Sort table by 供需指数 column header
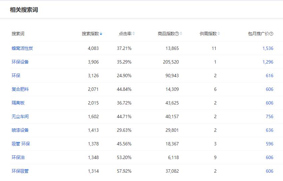Viewport: 283px width, 181px height. pos(208,34)
